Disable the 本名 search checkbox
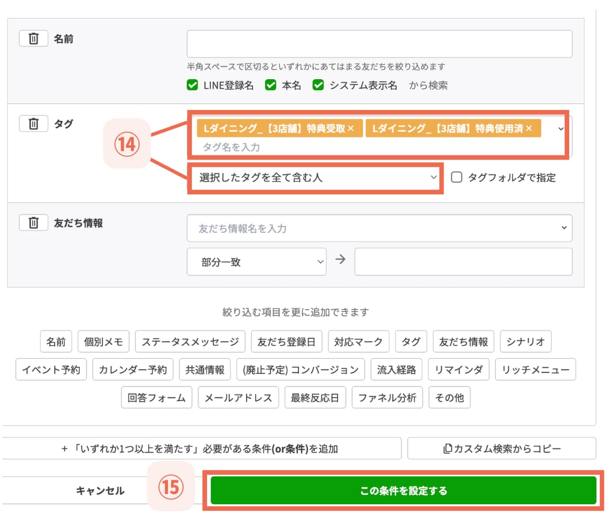The height and width of the screenshot is (517, 613). 270,85
